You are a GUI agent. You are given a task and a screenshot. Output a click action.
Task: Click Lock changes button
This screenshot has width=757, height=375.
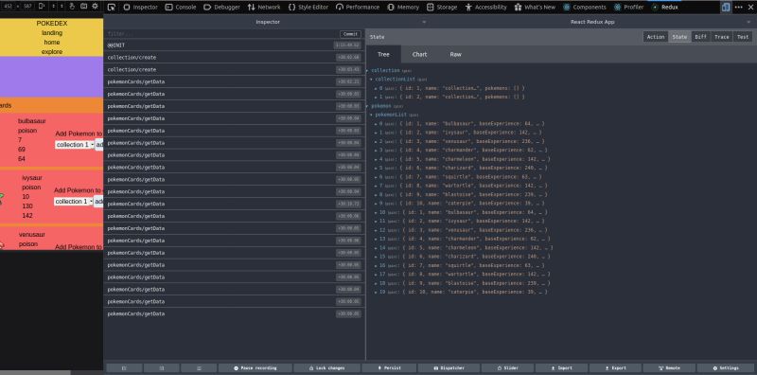click(x=326, y=368)
